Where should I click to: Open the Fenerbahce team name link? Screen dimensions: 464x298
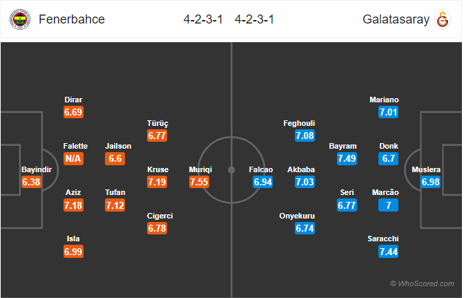point(72,19)
